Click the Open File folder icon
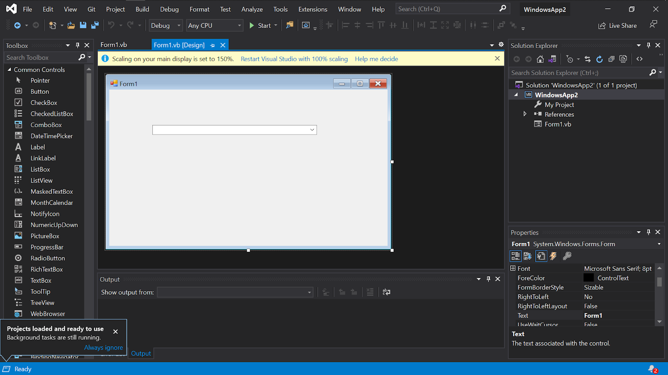Image resolution: width=668 pixels, height=375 pixels. pos(71,25)
